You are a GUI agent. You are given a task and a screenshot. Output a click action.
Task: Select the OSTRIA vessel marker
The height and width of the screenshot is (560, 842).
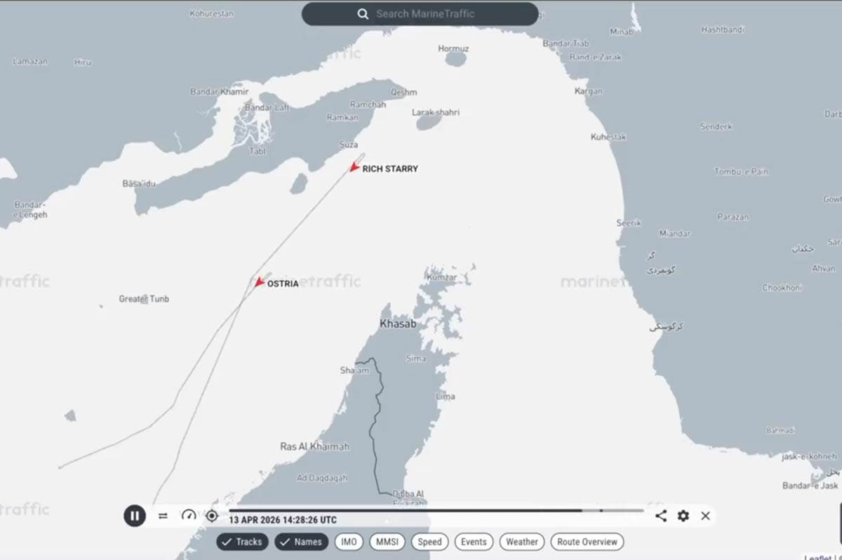coord(260,282)
